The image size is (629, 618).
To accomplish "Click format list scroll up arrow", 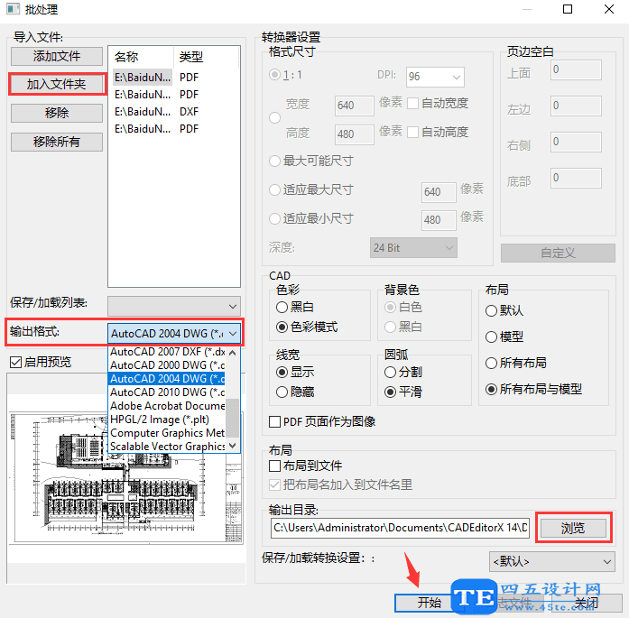I will (x=232, y=353).
